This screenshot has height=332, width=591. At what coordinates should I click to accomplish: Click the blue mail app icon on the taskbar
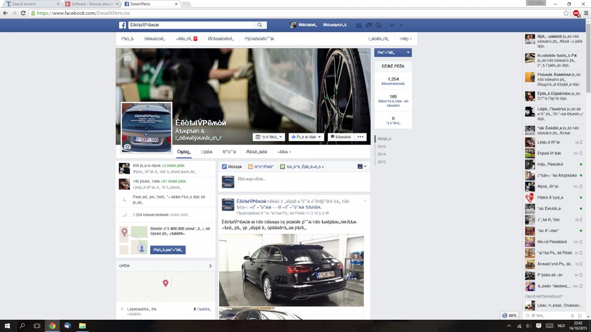pos(67,326)
